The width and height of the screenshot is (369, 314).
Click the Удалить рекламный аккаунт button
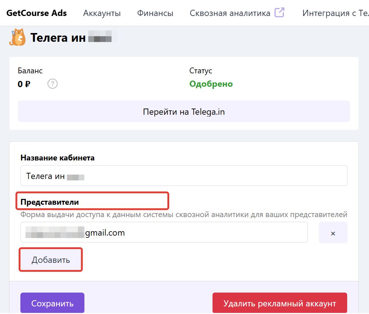click(279, 302)
